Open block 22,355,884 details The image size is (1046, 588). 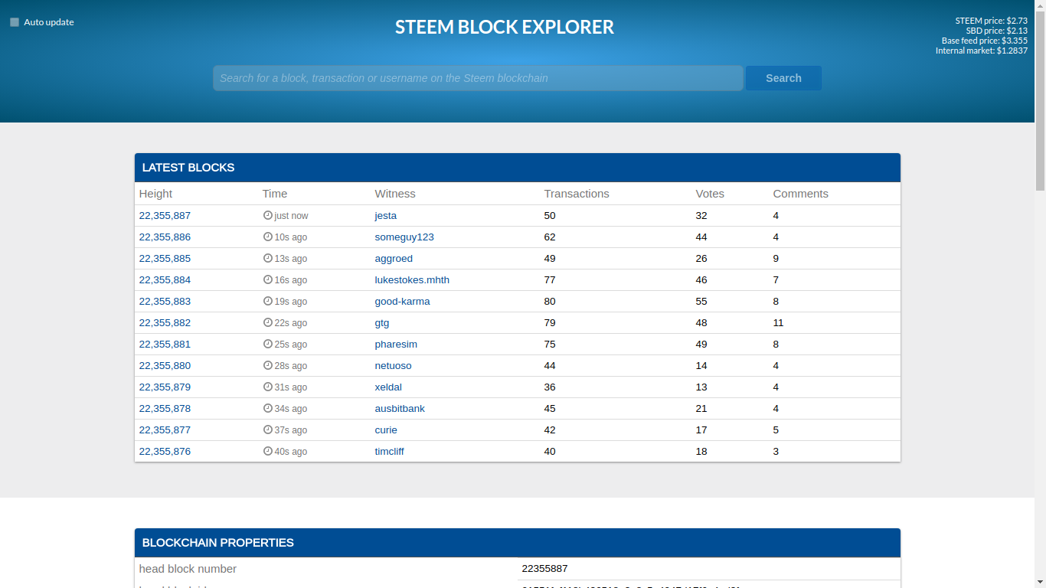(x=165, y=280)
